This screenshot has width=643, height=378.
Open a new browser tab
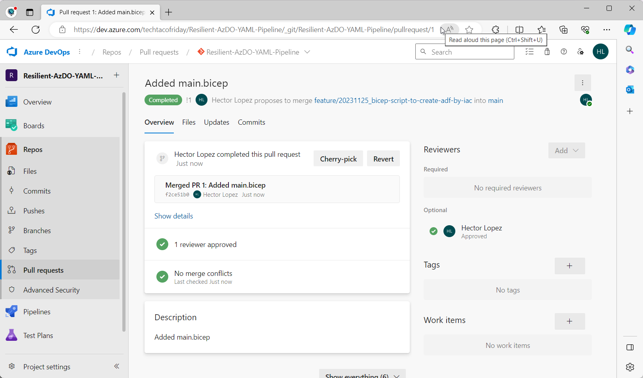169,12
